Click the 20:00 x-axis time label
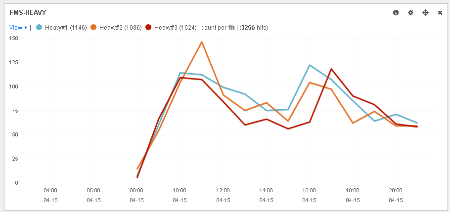Image resolution: width=450 pixels, height=212 pixels. (x=396, y=190)
